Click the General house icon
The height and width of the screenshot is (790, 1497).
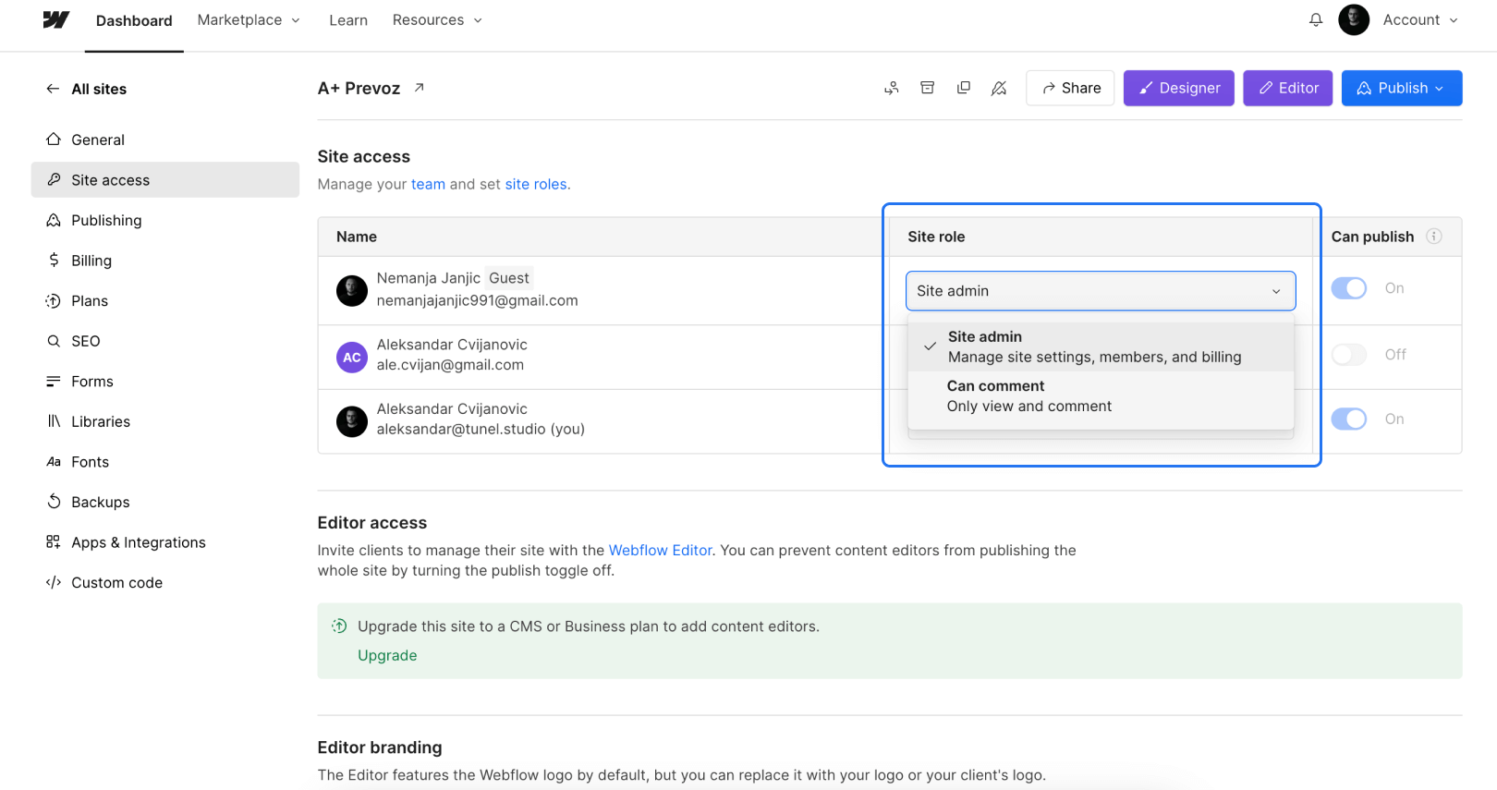(54, 140)
